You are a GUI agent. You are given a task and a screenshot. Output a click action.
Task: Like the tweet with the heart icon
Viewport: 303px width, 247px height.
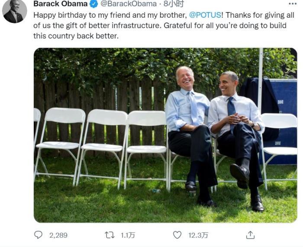[x=177, y=235]
